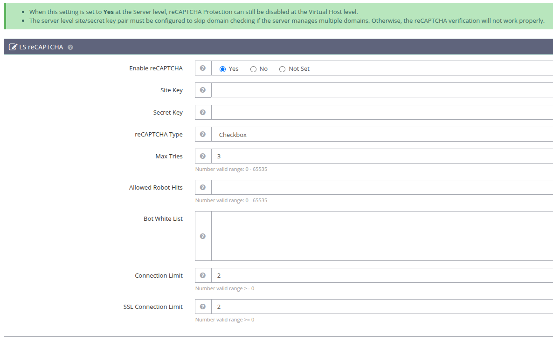Show help for Max Tries setting
This screenshot has height=348, width=553.
click(203, 156)
